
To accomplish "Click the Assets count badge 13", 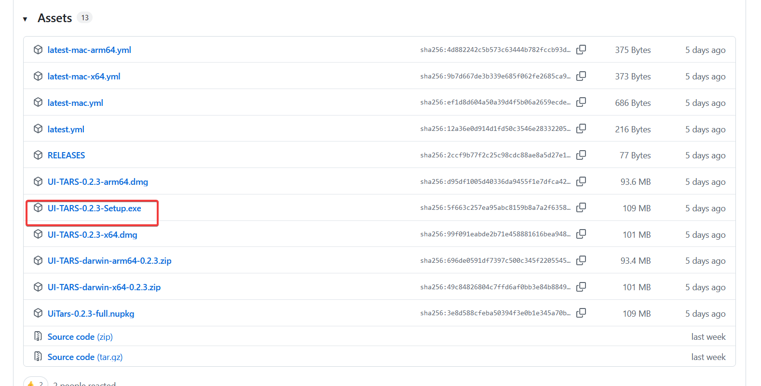I will coord(85,18).
